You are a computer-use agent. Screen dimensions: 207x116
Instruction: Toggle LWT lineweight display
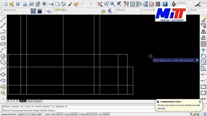click(x=100, y=115)
